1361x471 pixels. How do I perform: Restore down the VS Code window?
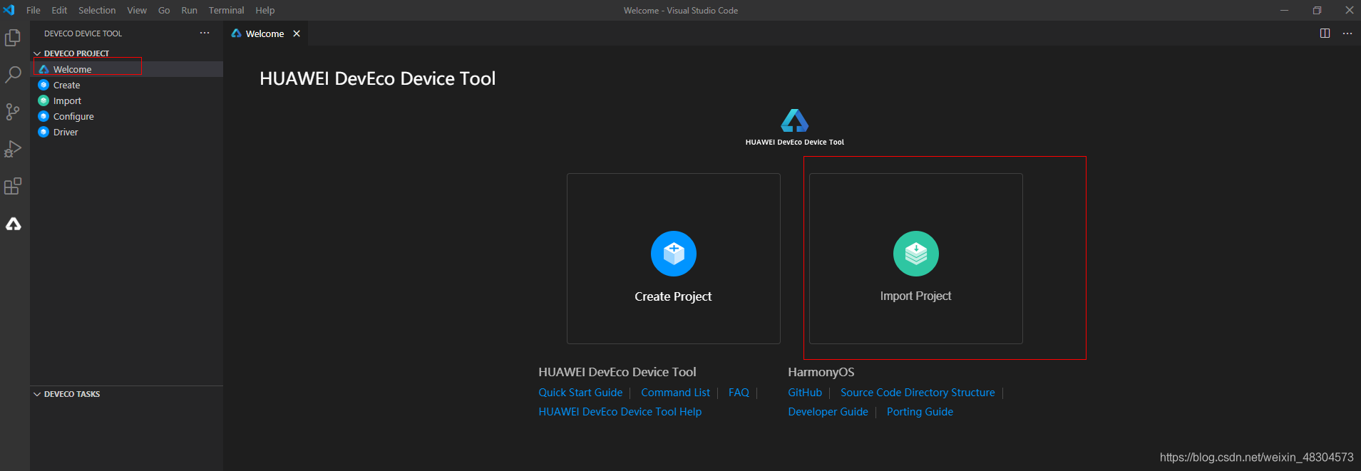pos(1317,10)
